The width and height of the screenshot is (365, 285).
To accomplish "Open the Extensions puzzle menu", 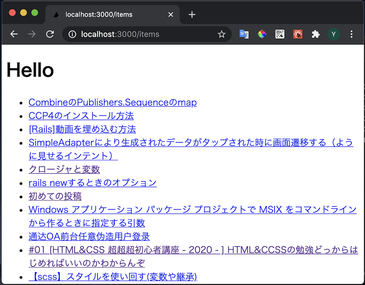I will click(x=316, y=34).
